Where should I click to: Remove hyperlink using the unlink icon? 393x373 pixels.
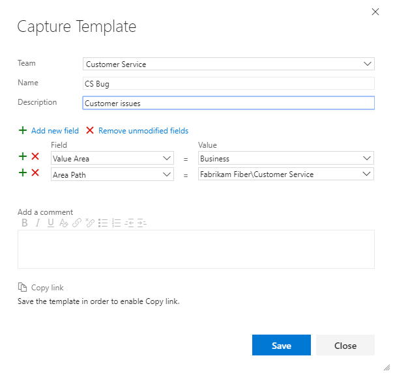pos(90,223)
